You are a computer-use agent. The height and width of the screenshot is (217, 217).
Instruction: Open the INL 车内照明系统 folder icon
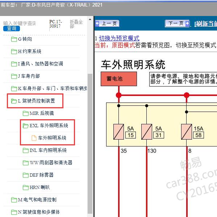point(26,150)
